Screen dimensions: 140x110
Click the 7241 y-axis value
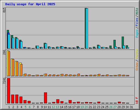[x=4, y=81]
